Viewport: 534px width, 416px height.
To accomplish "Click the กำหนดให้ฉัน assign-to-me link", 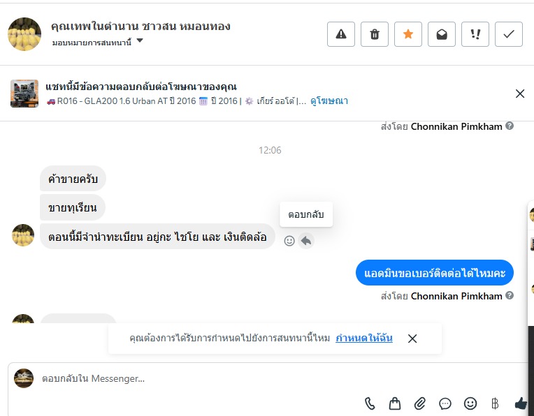I will pyautogui.click(x=363, y=338).
